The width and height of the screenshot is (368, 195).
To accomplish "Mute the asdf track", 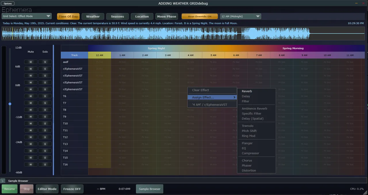I will click(x=30, y=62).
